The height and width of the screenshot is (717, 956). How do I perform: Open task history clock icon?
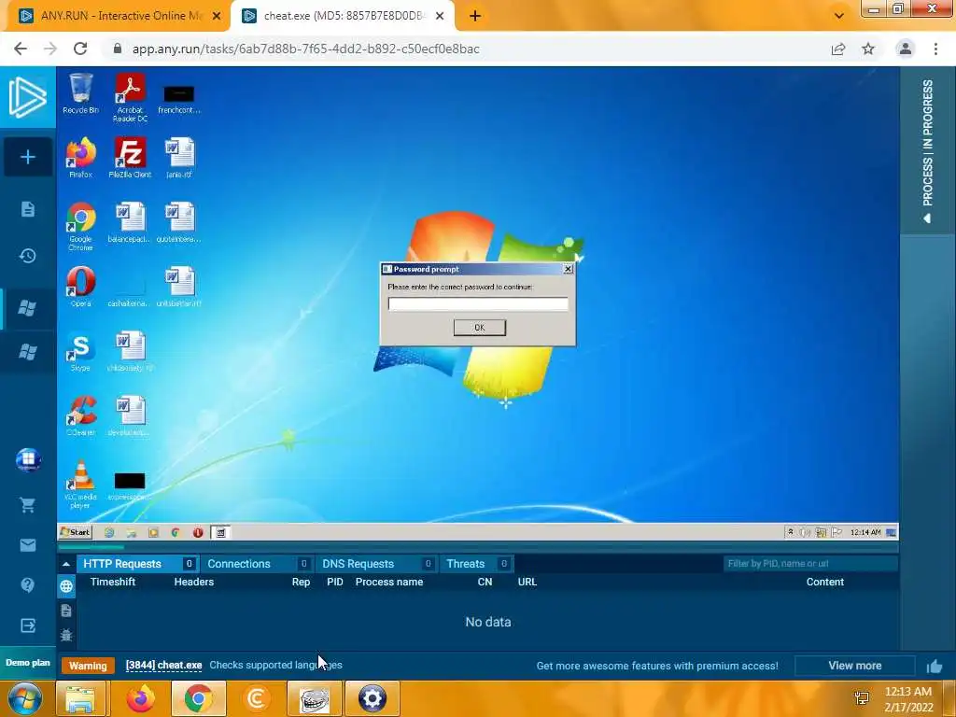[27, 256]
